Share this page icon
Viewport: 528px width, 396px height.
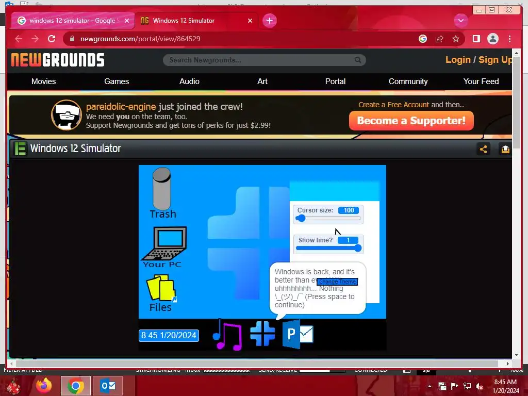(x=439, y=39)
